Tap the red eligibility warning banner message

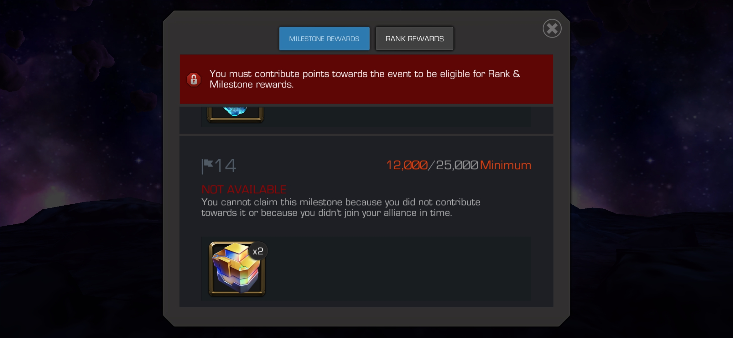(365, 79)
